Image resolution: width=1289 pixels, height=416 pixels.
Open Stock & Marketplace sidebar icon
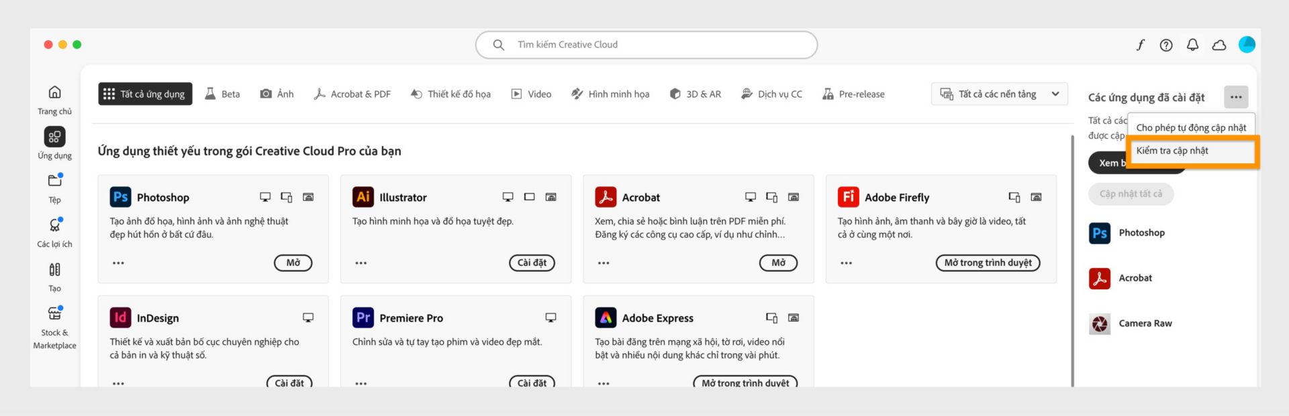(x=55, y=313)
